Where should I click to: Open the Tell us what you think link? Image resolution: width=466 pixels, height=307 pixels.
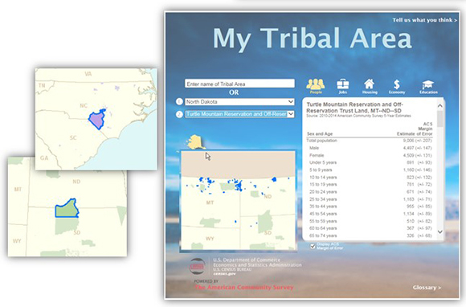pos(425,20)
